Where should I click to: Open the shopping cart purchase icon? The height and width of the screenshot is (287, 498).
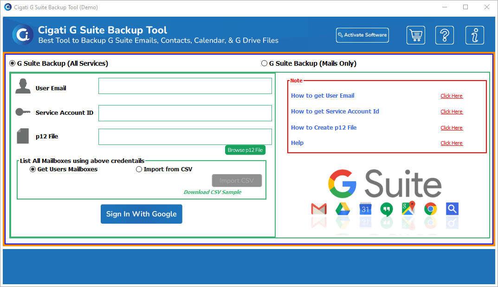(x=416, y=35)
